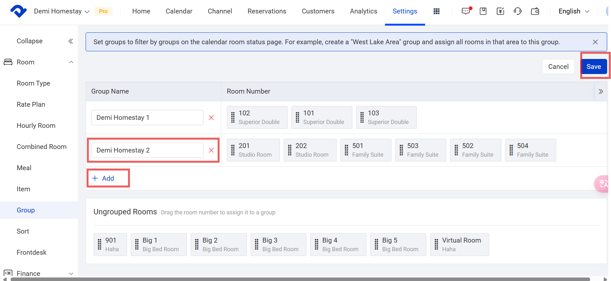Screen dimensions: 611x281
Task: Click the horizontal scrollbar at bottom
Action: pyautogui.click(x=300, y=279)
